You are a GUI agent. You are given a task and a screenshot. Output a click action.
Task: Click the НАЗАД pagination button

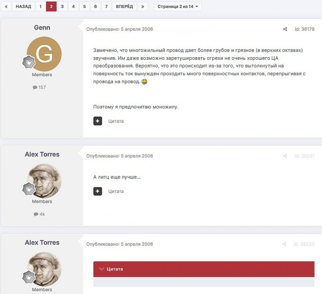[23, 7]
